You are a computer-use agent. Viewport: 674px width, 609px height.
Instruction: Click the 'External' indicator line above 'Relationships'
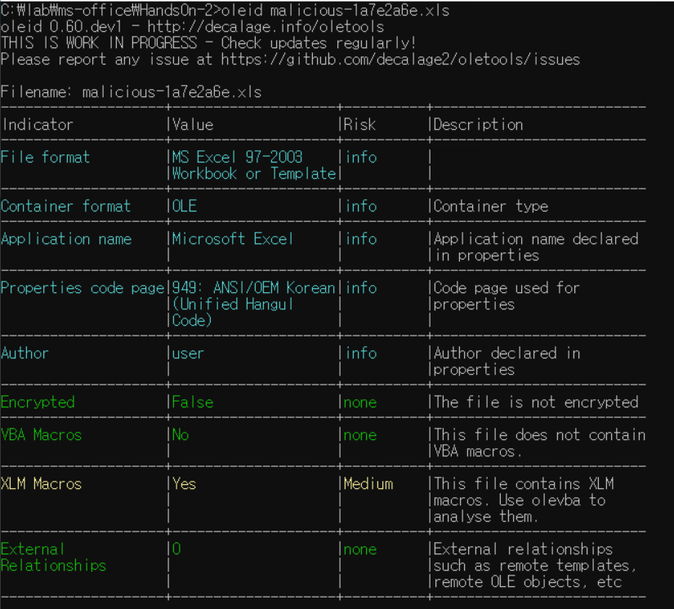pyautogui.click(x=33, y=549)
